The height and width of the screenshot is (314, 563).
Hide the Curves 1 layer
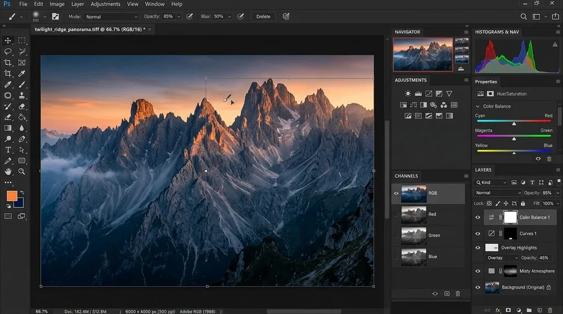(x=478, y=233)
